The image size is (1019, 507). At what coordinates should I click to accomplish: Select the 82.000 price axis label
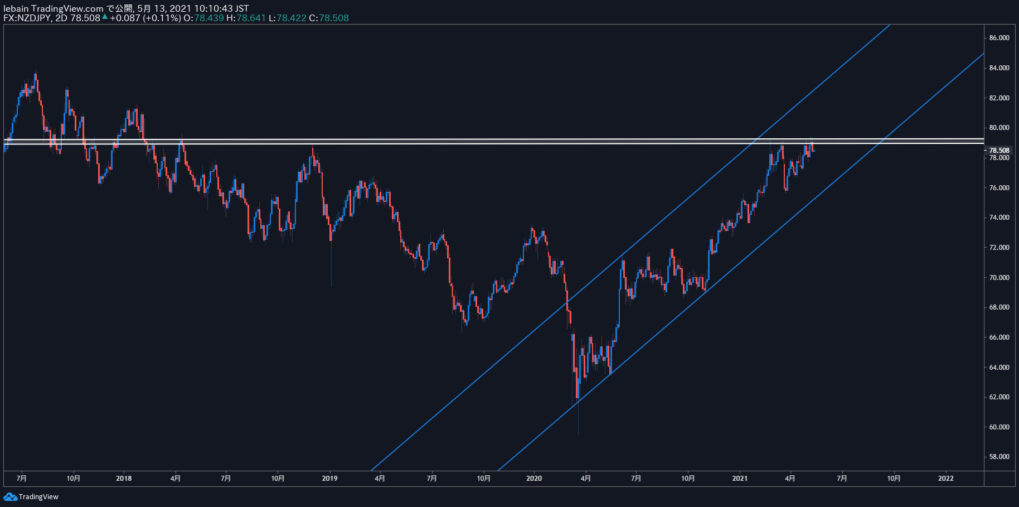pyautogui.click(x=999, y=98)
